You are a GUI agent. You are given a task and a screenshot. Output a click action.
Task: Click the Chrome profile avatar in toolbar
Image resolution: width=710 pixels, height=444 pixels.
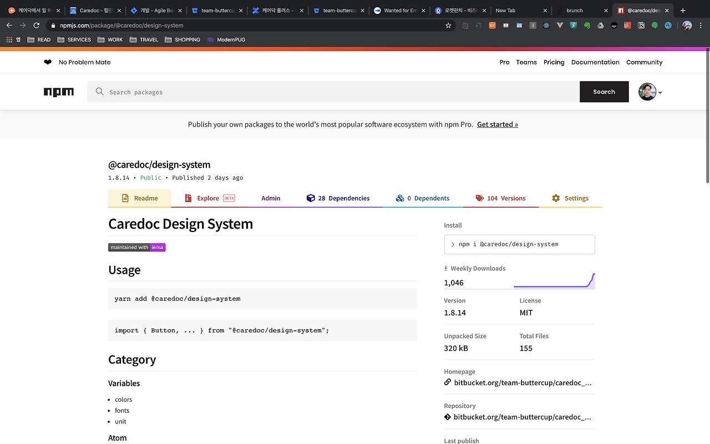coord(687,26)
